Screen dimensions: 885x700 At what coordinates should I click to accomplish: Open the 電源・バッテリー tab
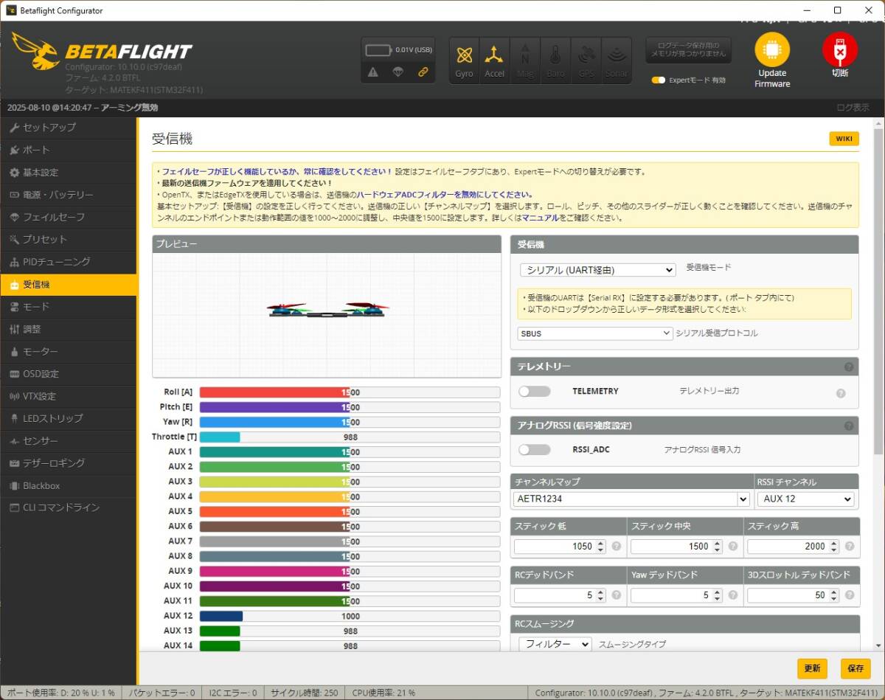pos(69,195)
